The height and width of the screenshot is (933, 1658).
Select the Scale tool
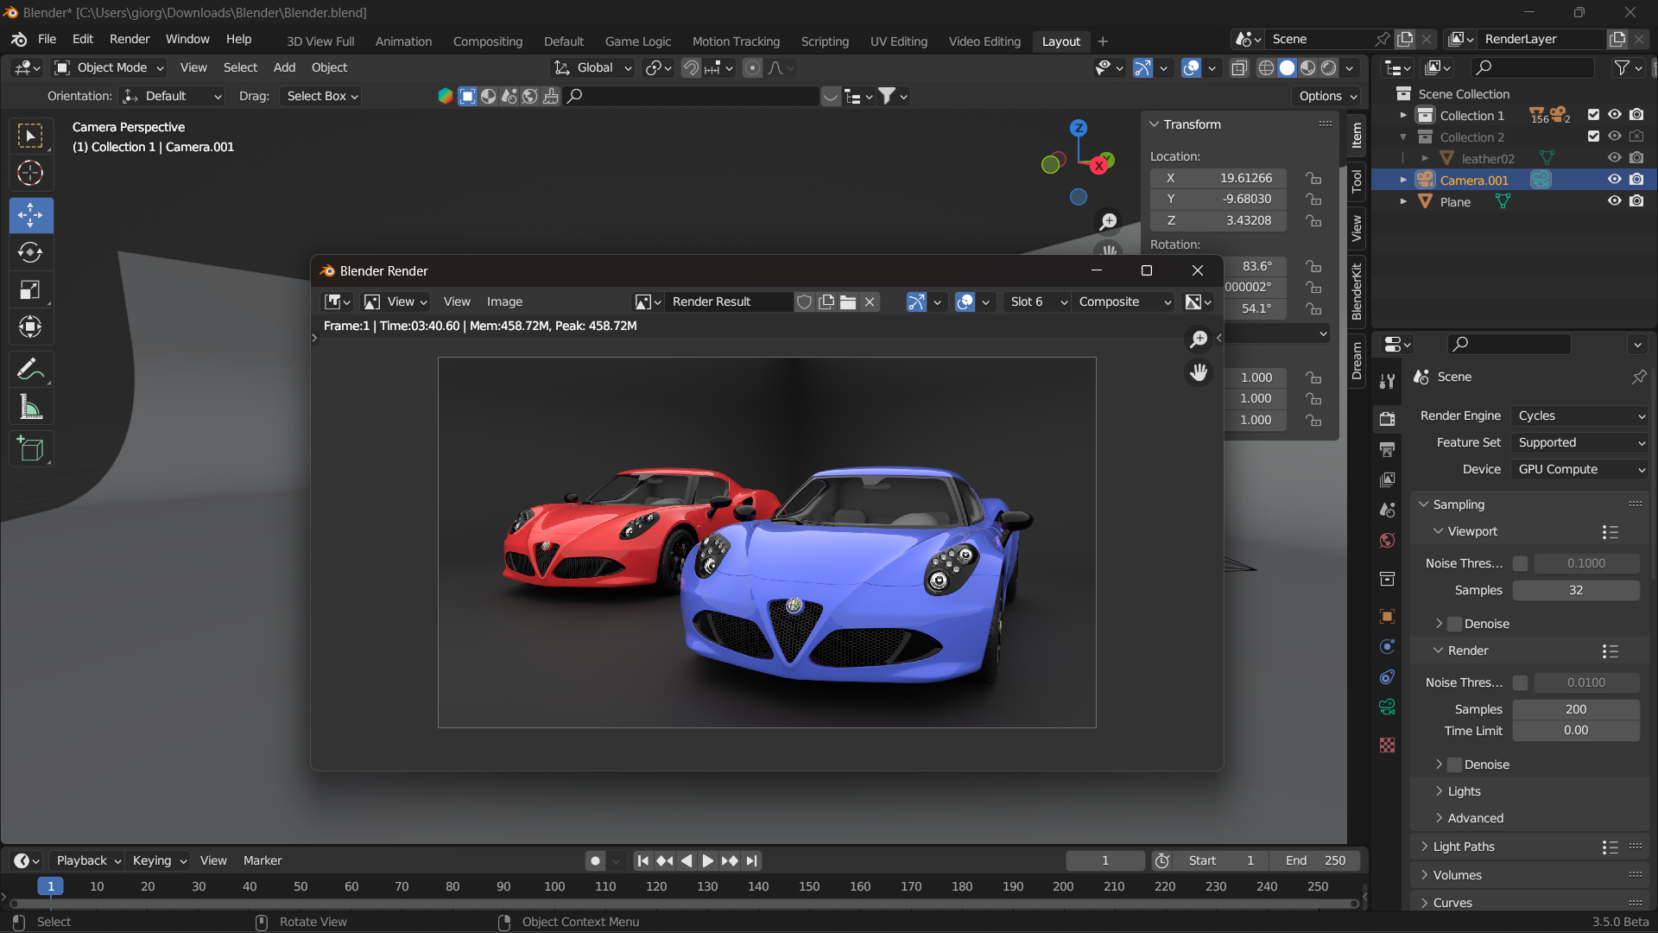pyautogui.click(x=31, y=289)
